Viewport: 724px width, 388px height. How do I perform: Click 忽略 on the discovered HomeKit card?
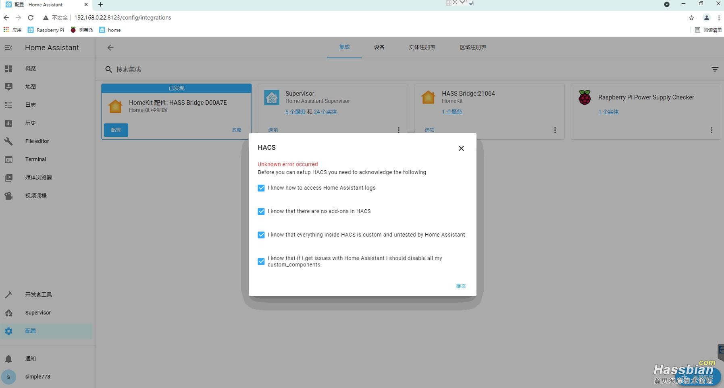(x=237, y=130)
